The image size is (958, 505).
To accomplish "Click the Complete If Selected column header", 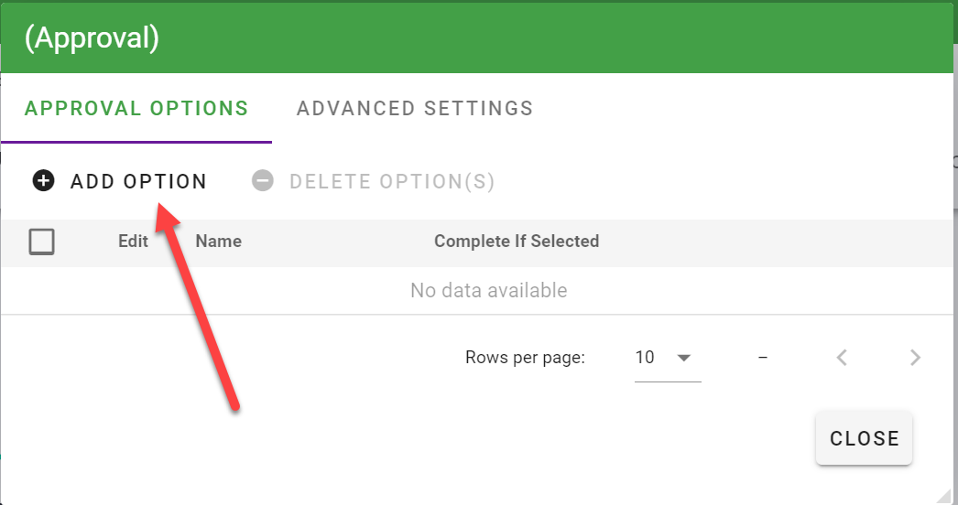I will 517,242.
